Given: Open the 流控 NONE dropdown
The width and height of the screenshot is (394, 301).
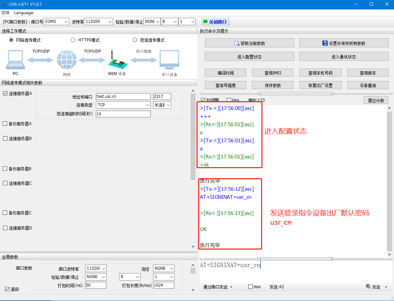Looking at the screenshot, I should pyautogui.click(x=164, y=268).
